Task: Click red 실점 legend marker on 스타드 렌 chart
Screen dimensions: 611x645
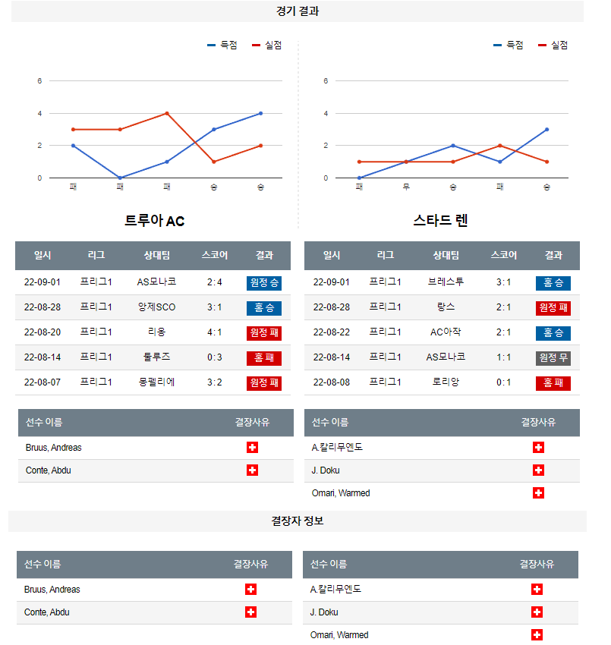Action: click(x=542, y=46)
